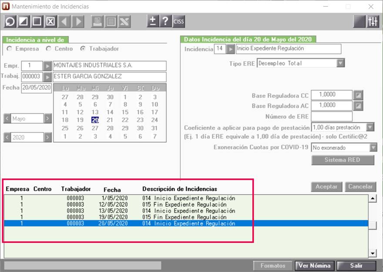The width and height of the screenshot is (383, 272).
Task: Open lookup arrow beside Trabaj. field
Action: pos(47,77)
